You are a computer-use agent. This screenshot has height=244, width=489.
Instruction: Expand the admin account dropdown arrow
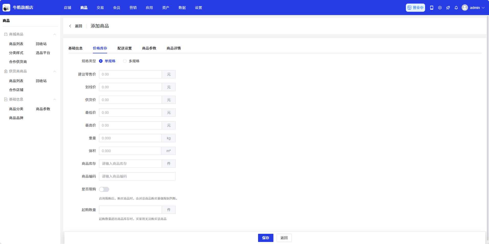pos(483,8)
